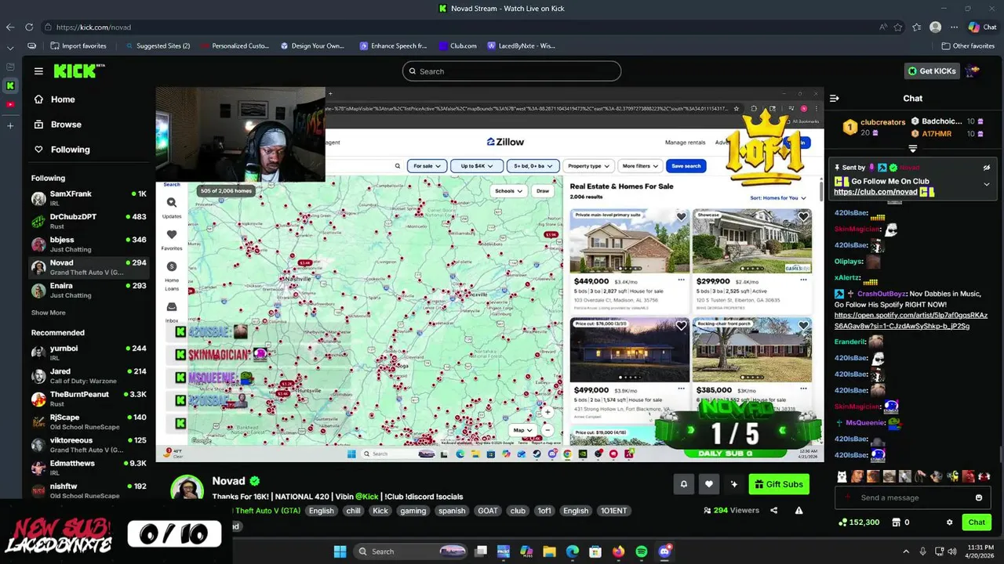Open the Copilot Chat button in browser

point(982,27)
